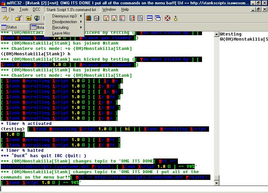The image size is (268, 193).
Task: Open the Options hammer-and-folder icon
Action: [18, 18]
